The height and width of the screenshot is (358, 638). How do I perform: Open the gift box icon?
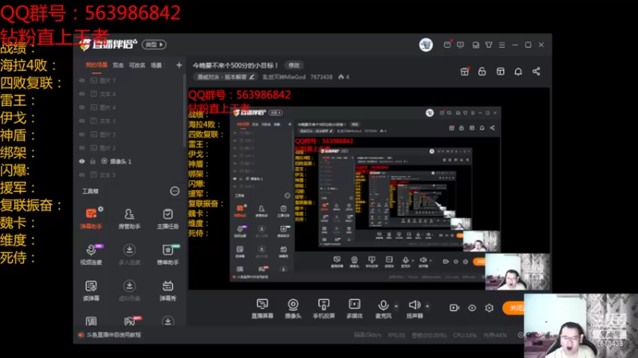(x=464, y=72)
